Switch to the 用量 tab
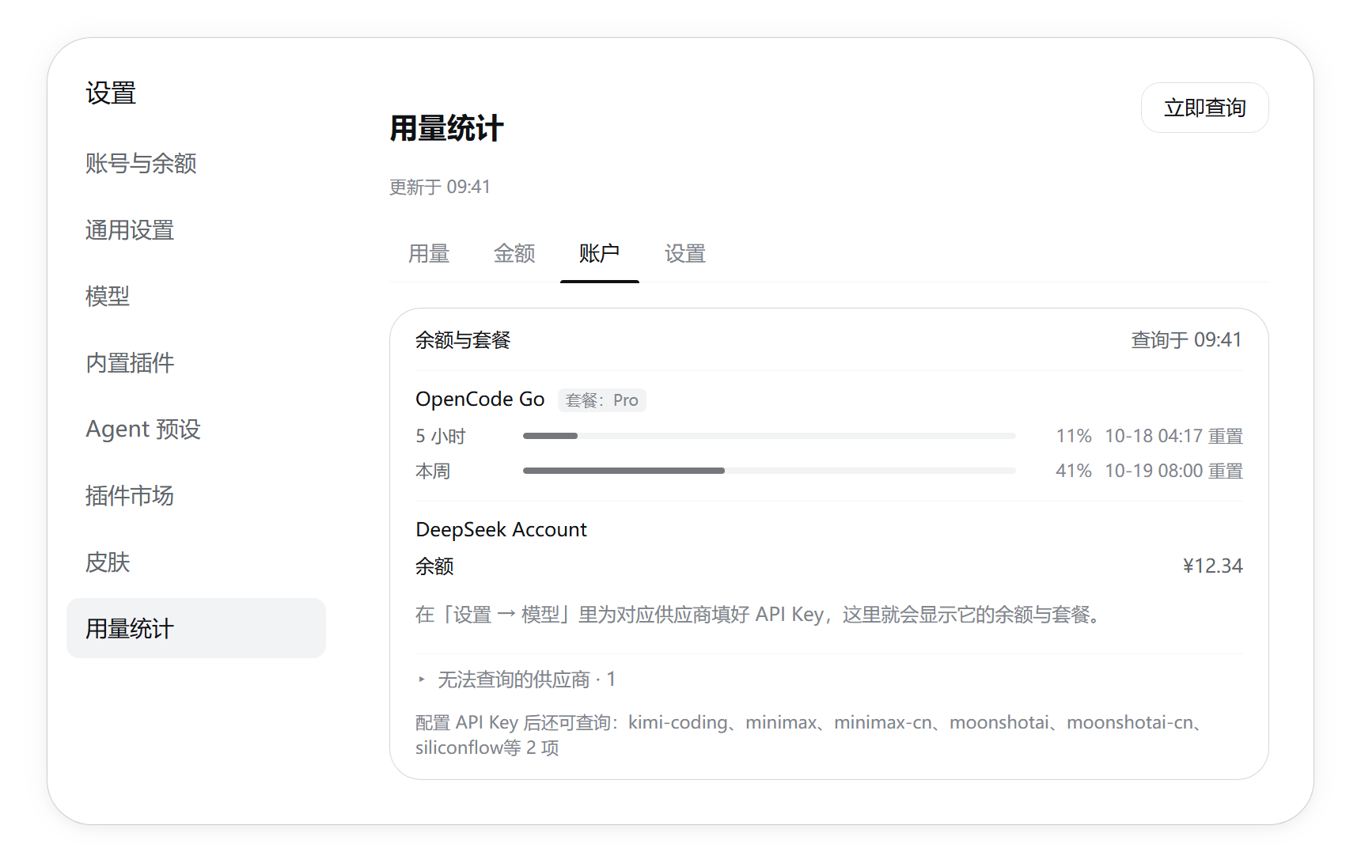The height and width of the screenshot is (867, 1361). tap(429, 254)
